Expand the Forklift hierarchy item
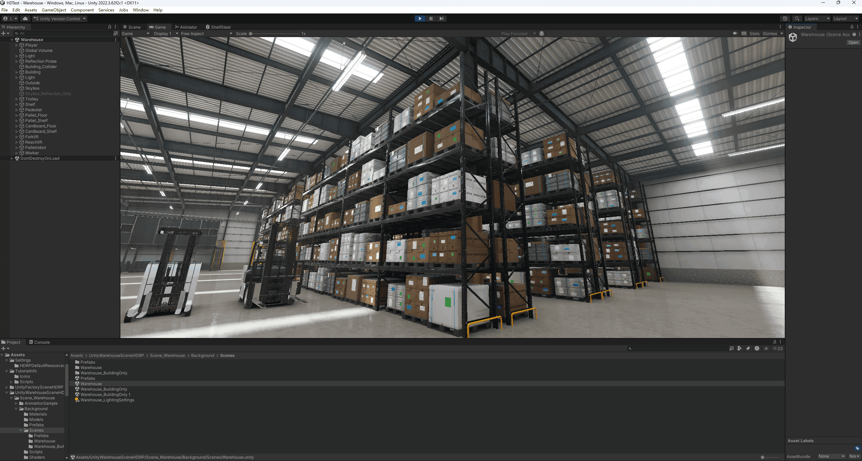The height and width of the screenshot is (461, 862). point(17,137)
